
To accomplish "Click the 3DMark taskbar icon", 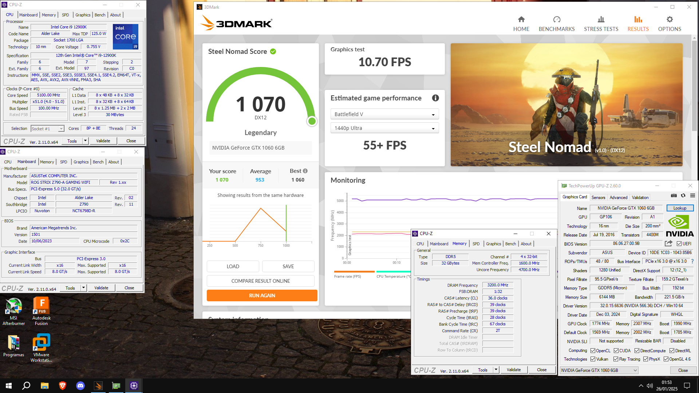I will [x=98, y=386].
